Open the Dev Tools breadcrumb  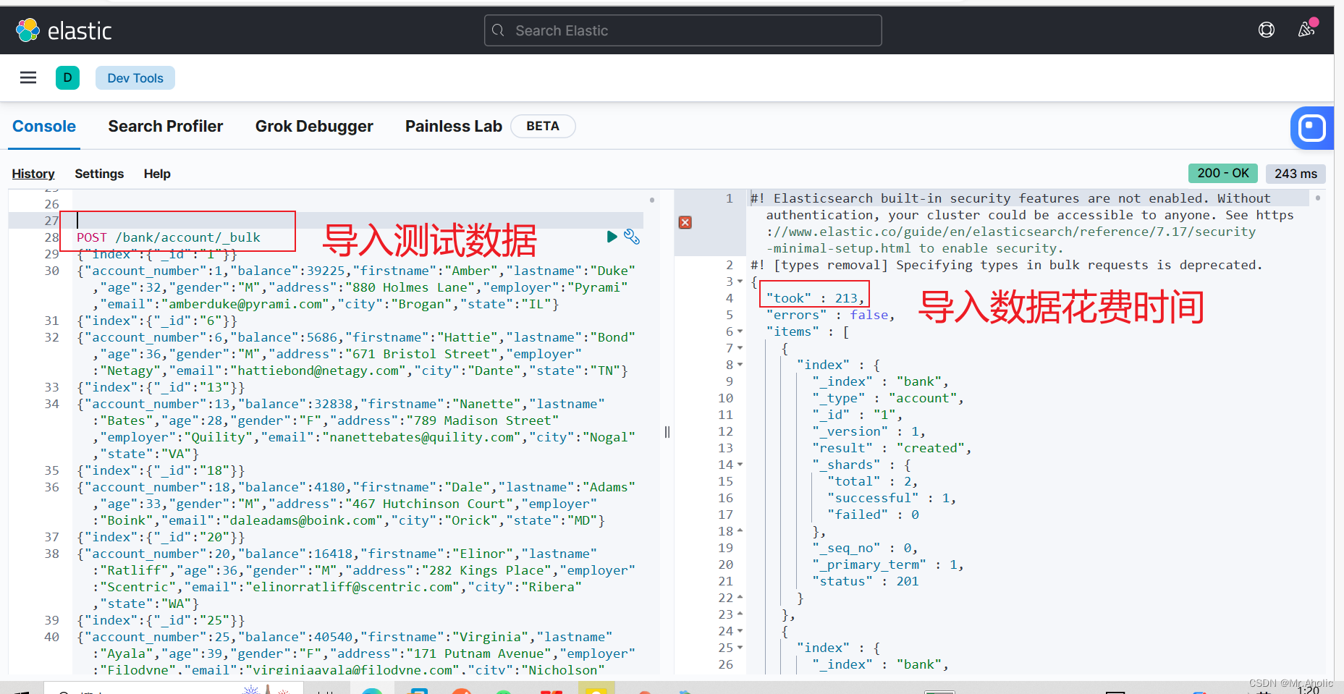pyautogui.click(x=135, y=78)
